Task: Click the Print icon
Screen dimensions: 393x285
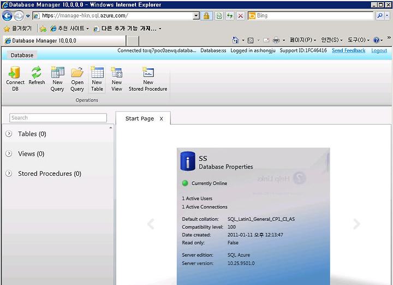Action: [x=276, y=40]
